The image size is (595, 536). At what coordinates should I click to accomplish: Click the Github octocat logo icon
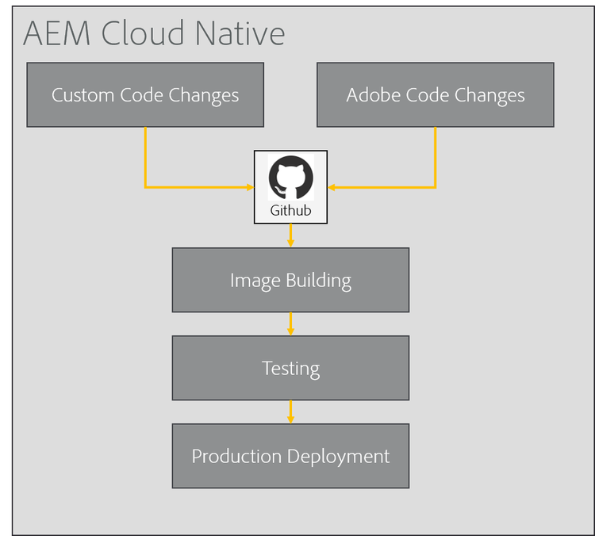pos(290,177)
